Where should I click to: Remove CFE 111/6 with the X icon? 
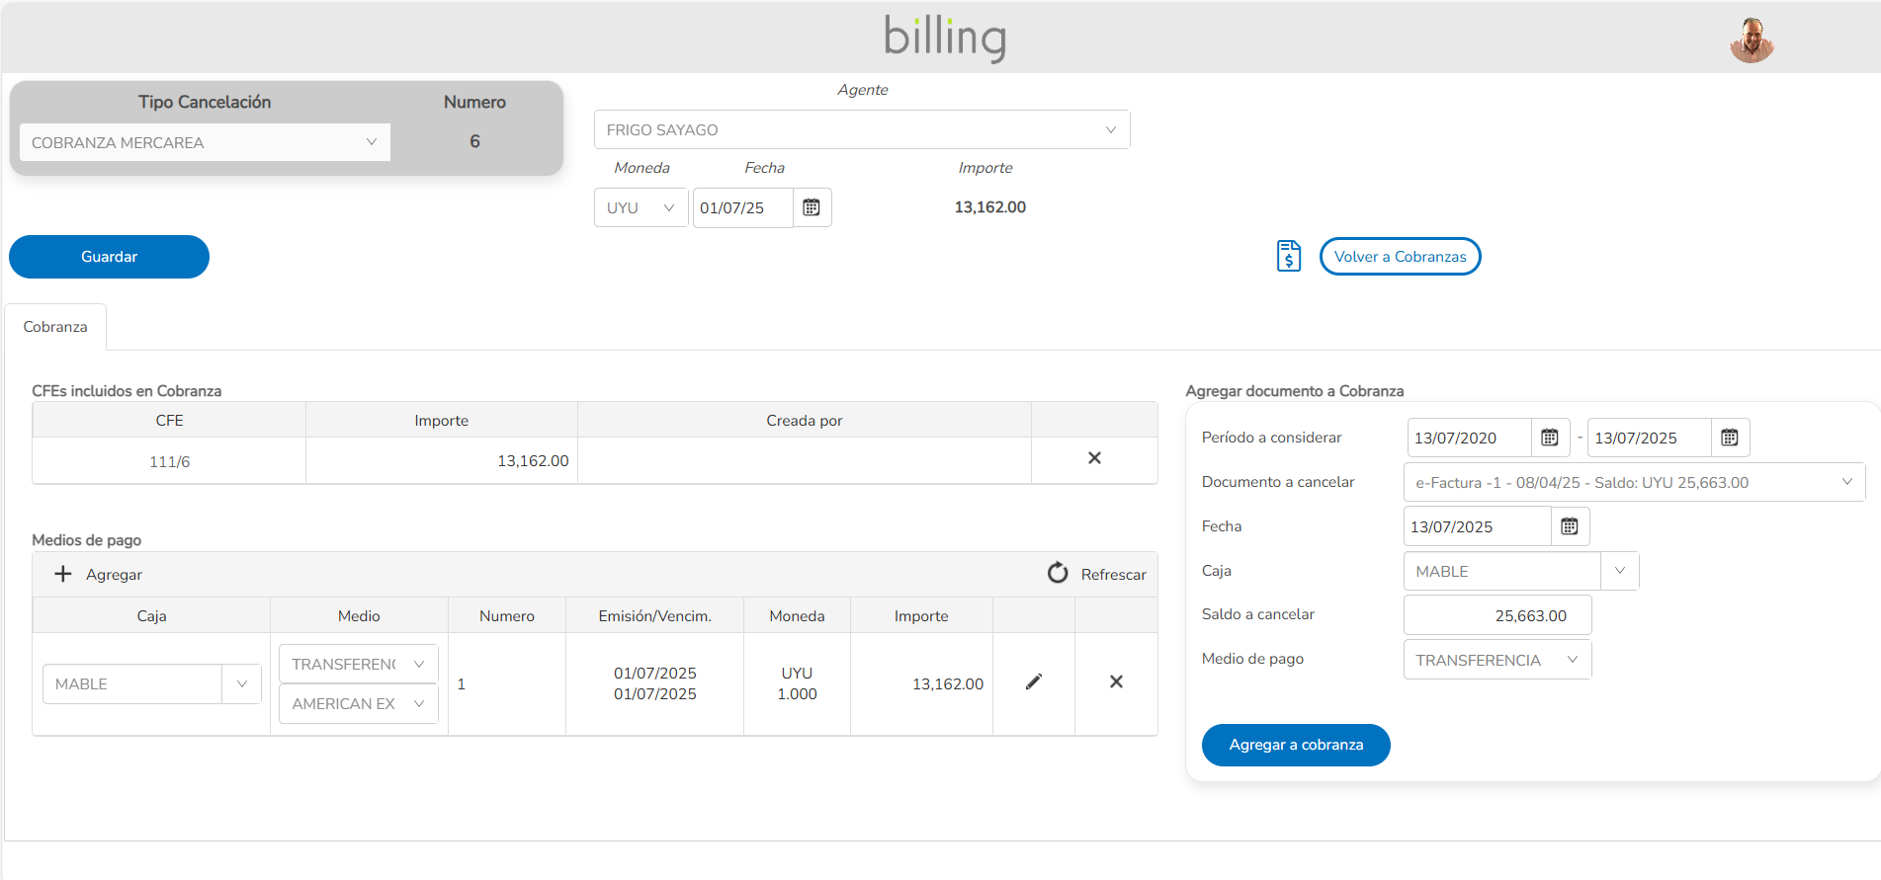(x=1094, y=458)
